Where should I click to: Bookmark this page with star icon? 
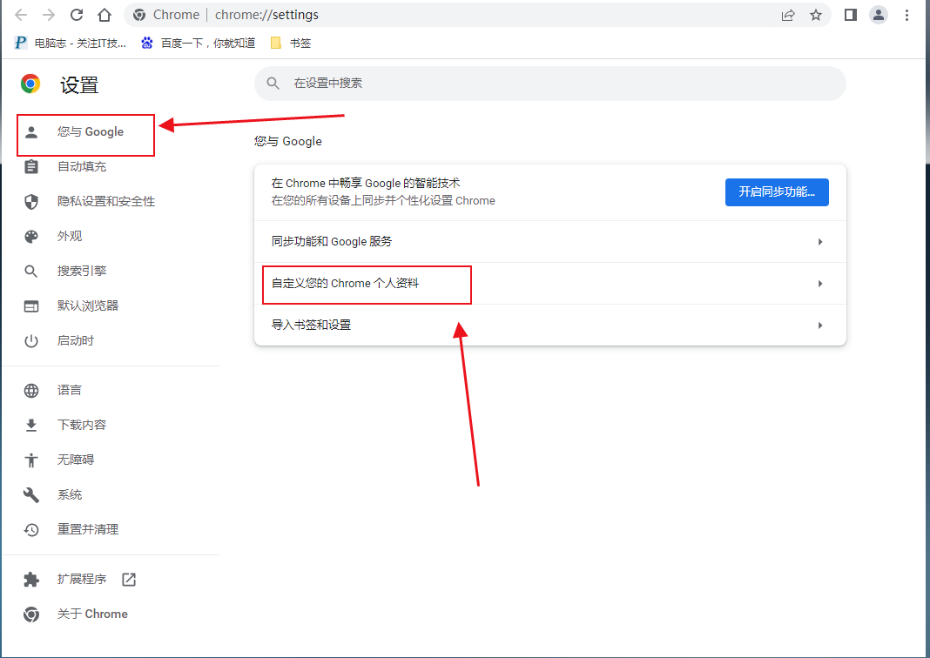tap(816, 16)
